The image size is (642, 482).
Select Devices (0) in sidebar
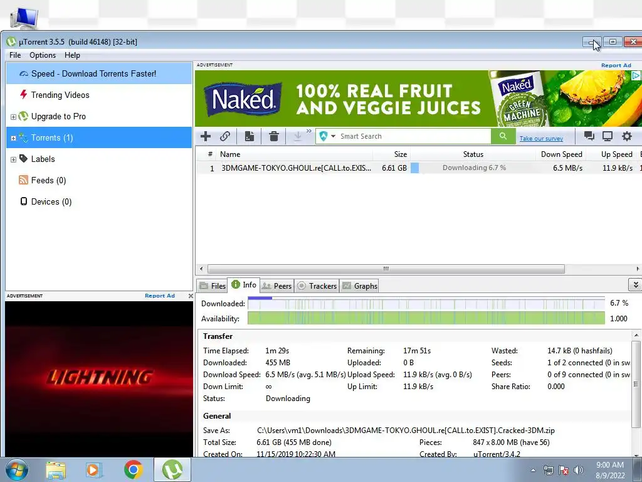98,201
